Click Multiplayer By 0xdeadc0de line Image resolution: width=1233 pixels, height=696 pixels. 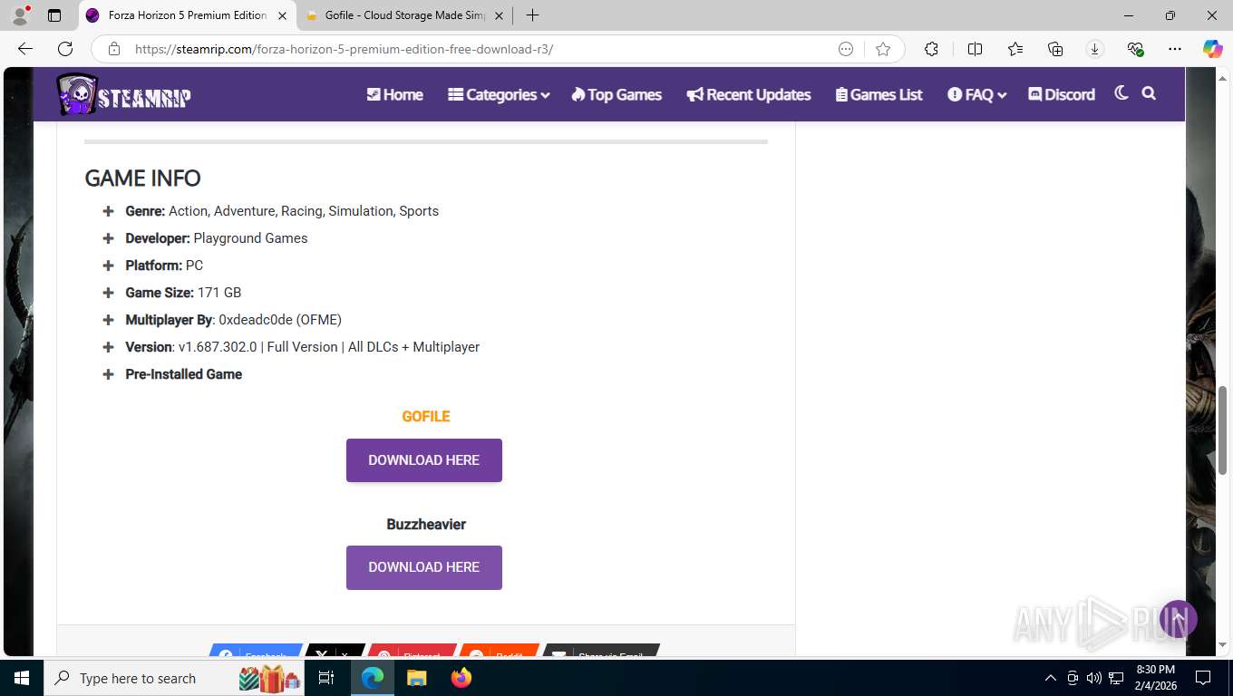coord(233,320)
